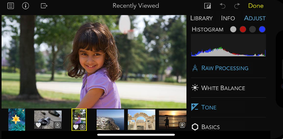Switch to the Library tab

click(x=202, y=18)
